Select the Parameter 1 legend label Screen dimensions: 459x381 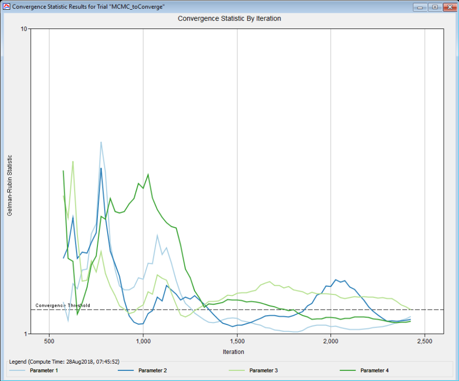coord(44,370)
